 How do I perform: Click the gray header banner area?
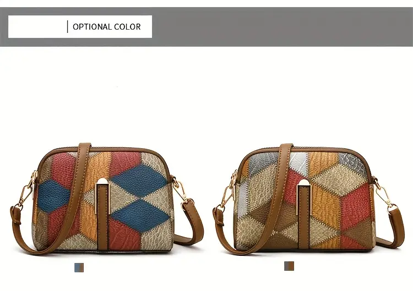point(282,27)
